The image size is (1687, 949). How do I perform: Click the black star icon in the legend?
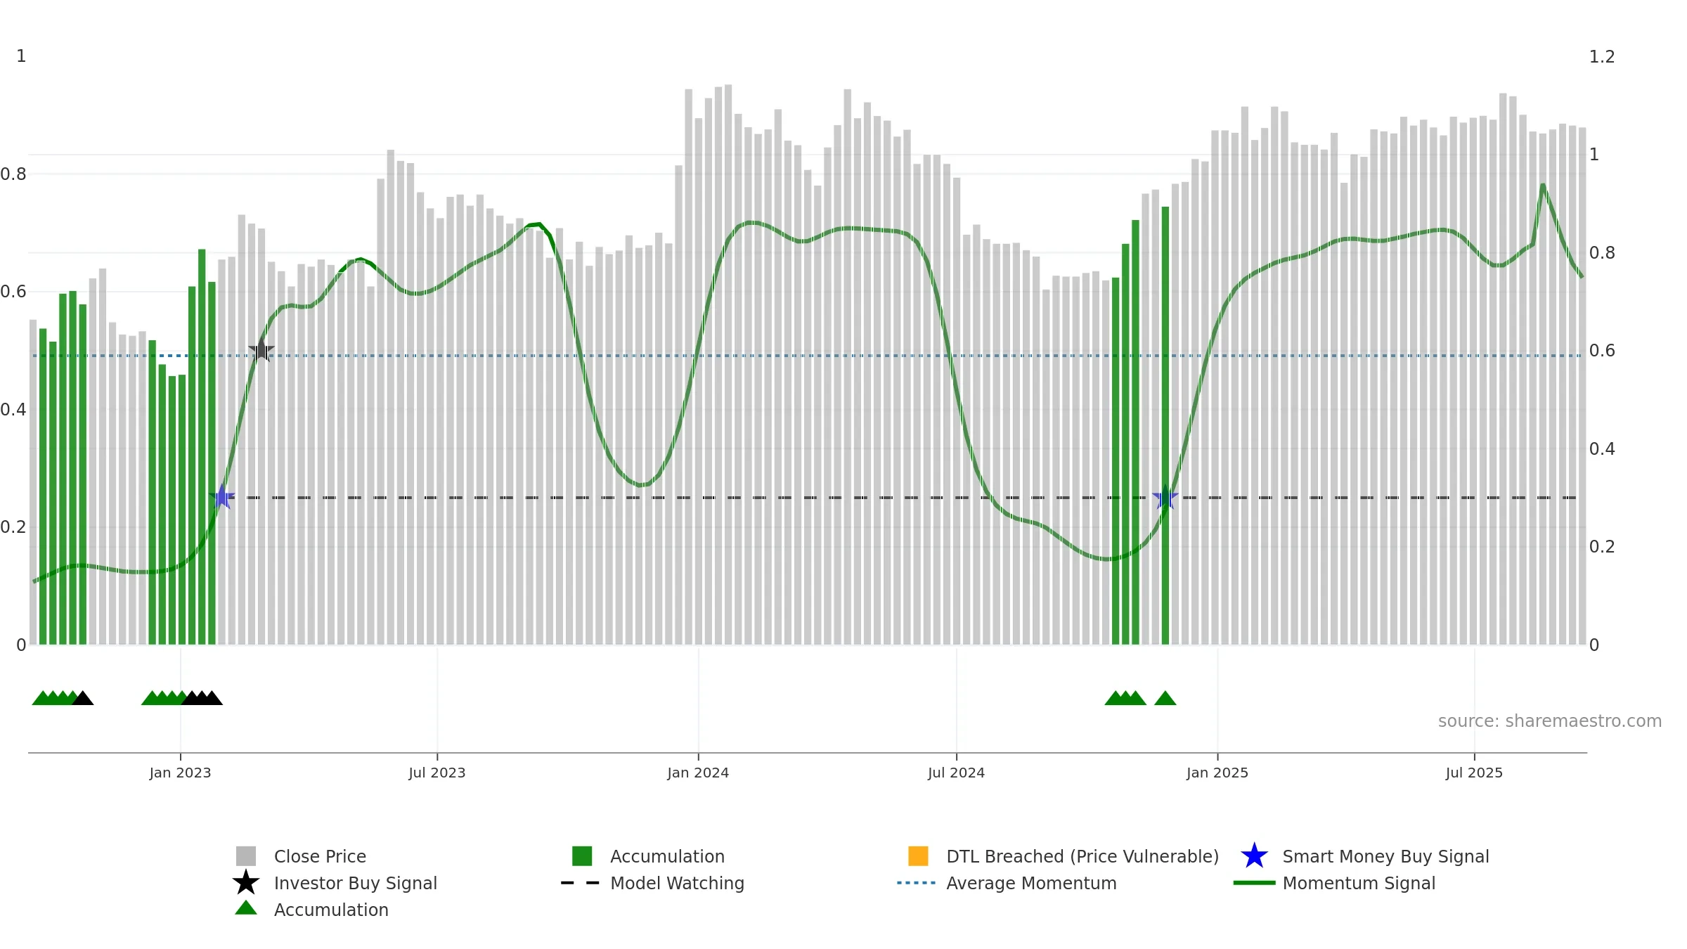[246, 883]
